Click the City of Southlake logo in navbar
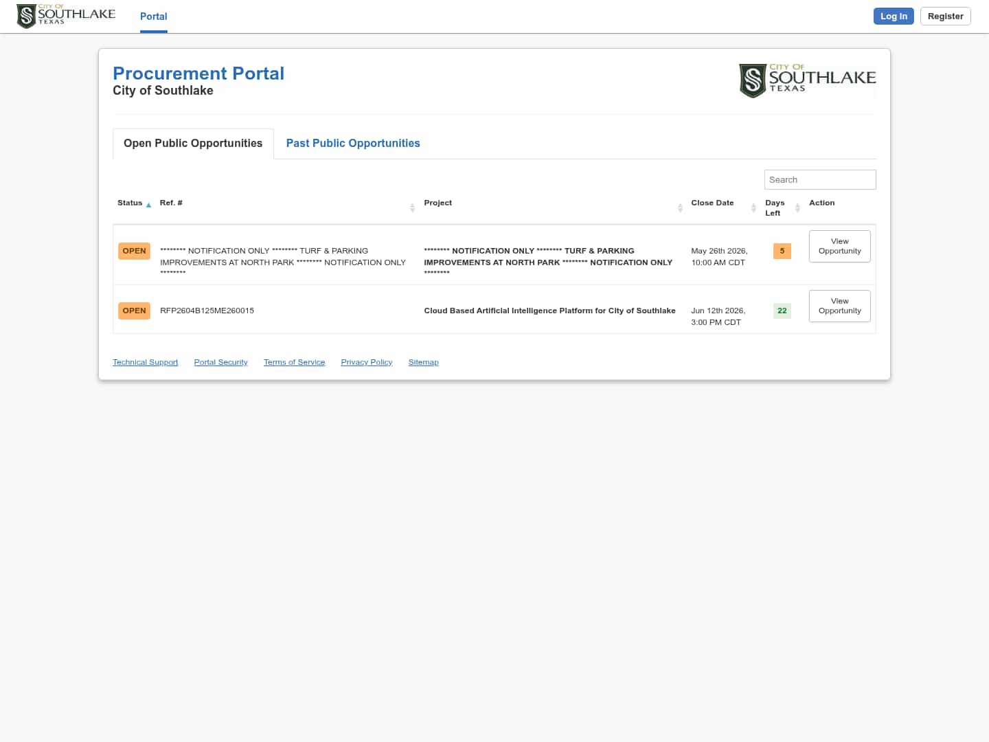 click(x=66, y=16)
